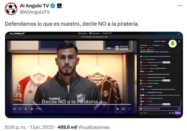Open the video settings gear

point(118,109)
